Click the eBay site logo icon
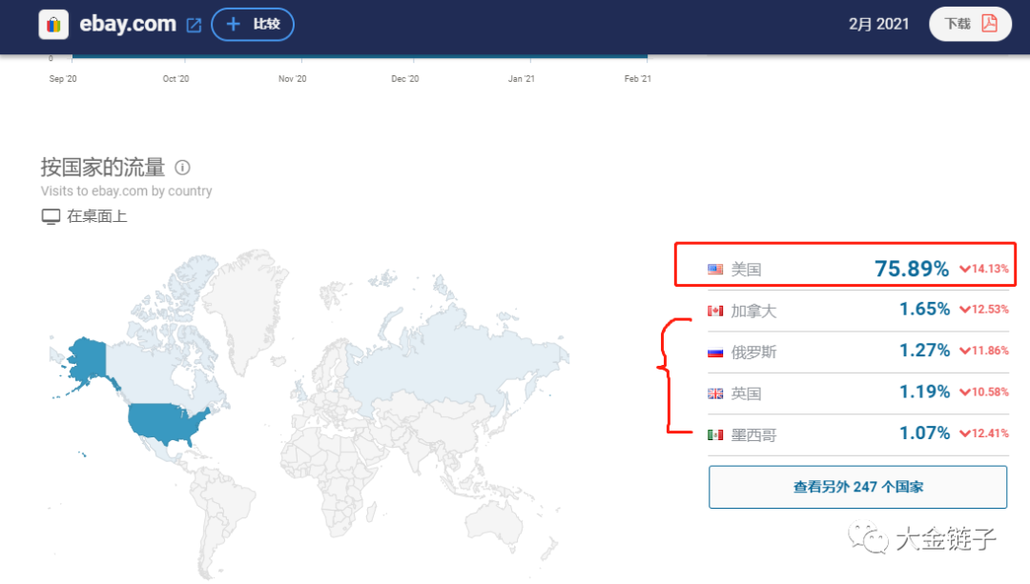Image resolution: width=1030 pixels, height=584 pixels. click(x=52, y=24)
